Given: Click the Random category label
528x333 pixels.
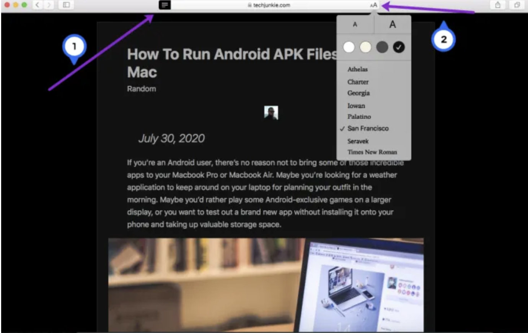Looking at the screenshot, I should coord(142,89).
